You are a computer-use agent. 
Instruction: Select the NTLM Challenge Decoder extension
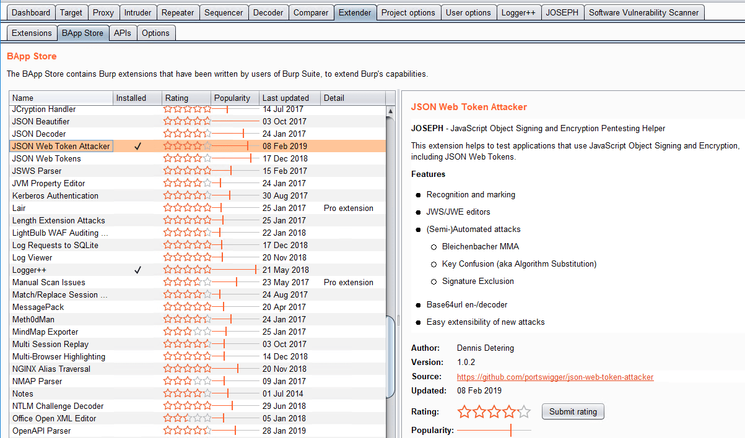pos(198,406)
